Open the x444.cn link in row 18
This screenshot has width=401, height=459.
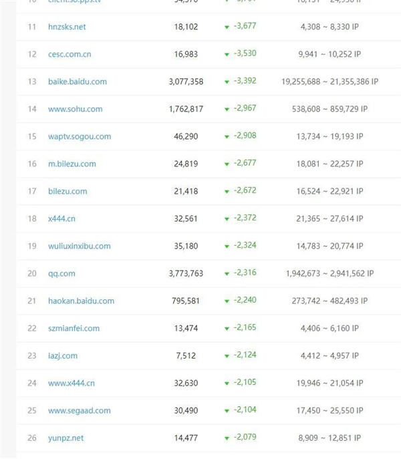point(61,218)
